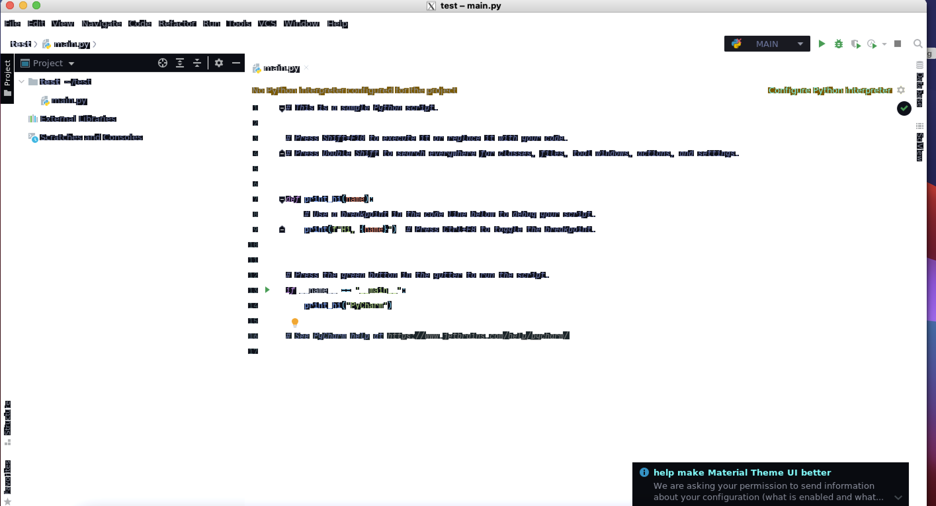
Task: Open the File menu
Action: click(12, 23)
